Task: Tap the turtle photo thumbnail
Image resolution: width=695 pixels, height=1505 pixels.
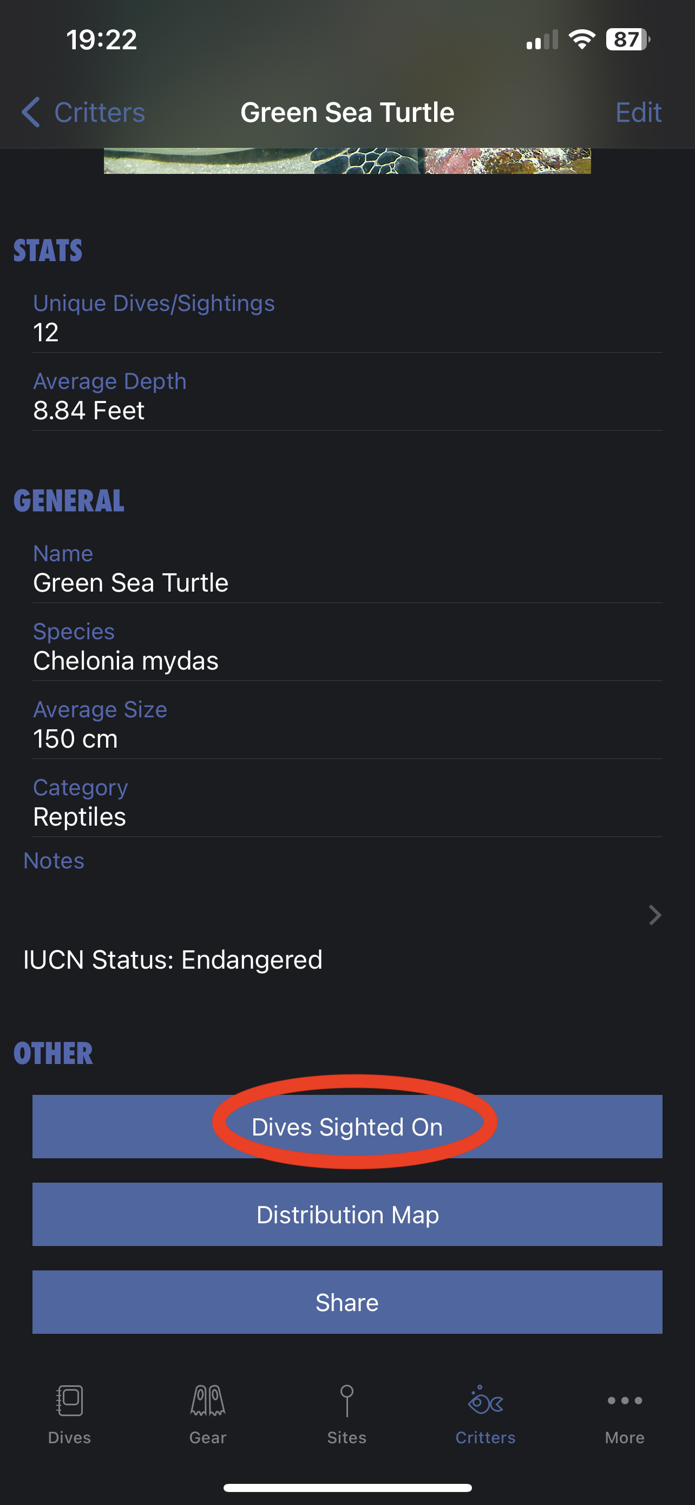Action: point(347,161)
